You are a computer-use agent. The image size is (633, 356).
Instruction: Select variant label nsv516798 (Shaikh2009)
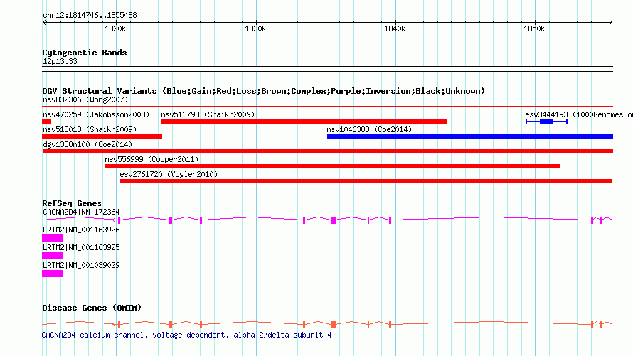coord(208,114)
